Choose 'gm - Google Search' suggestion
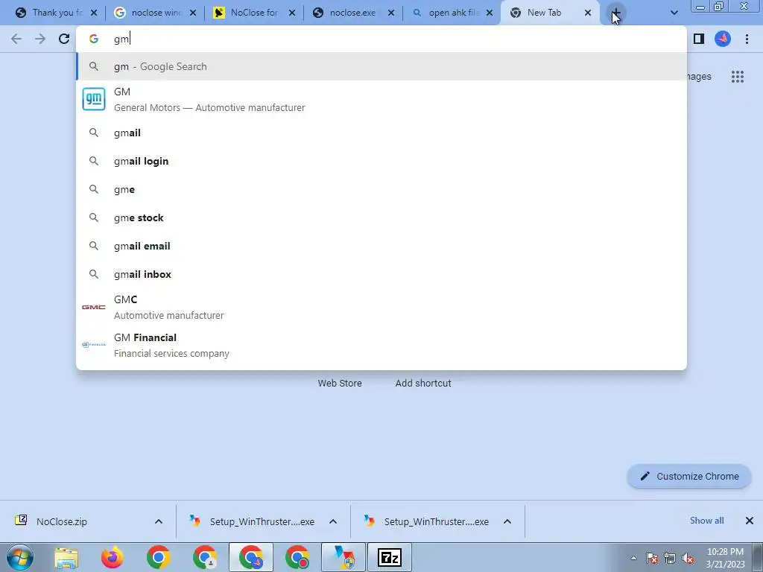 coord(381,66)
